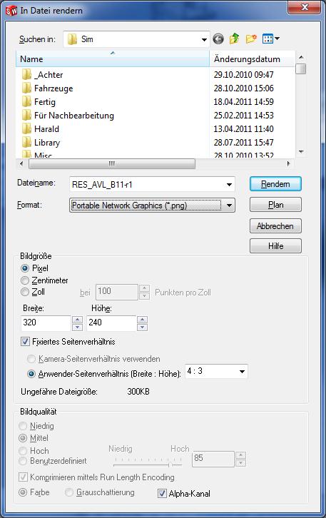Click scroll-down arrow of the file list
Screen dimensions: 326x518
pyautogui.click(x=300, y=151)
